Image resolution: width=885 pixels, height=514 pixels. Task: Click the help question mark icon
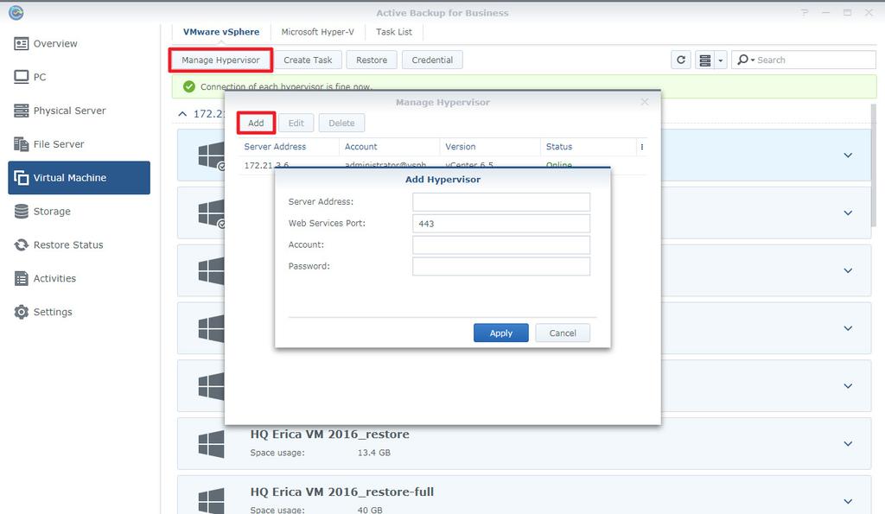pyautogui.click(x=805, y=12)
